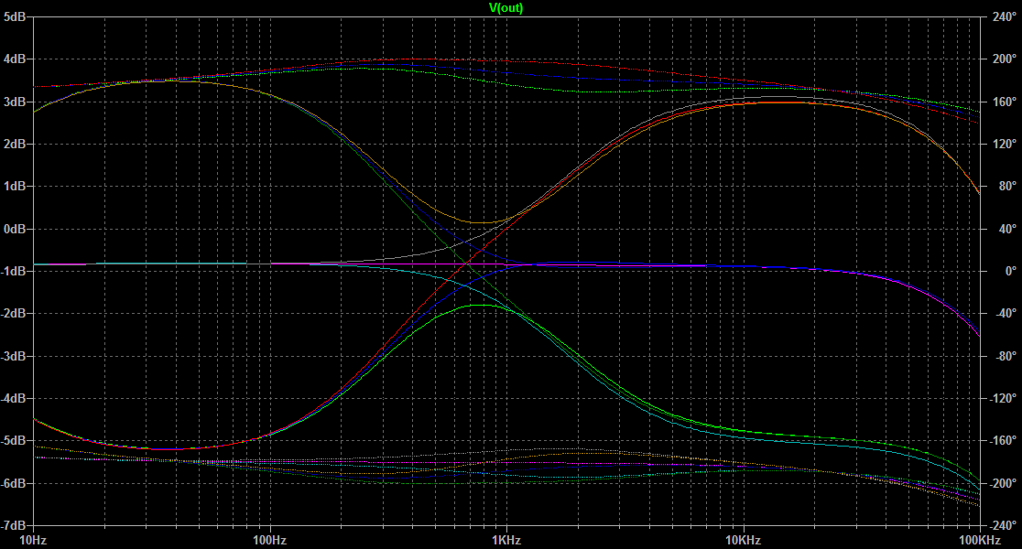This screenshot has height=549, width=1022.
Task: Click the -40° phase axis label
Action: point(1005,313)
